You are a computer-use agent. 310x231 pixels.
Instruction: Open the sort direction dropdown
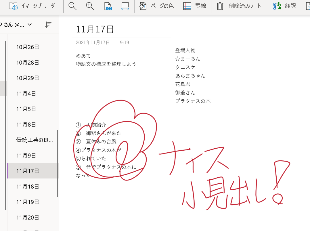tap(48, 25)
